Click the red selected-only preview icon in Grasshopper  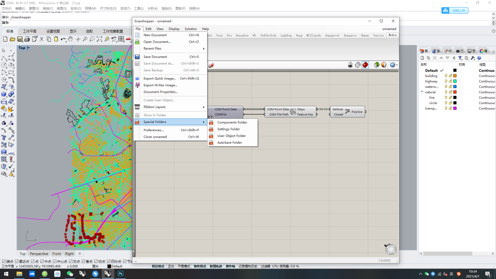[x=366, y=65]
